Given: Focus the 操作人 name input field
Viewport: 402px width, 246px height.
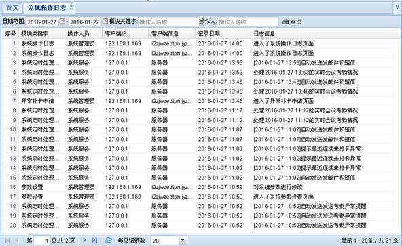Looking at the screenshot, I should (248, 22).
